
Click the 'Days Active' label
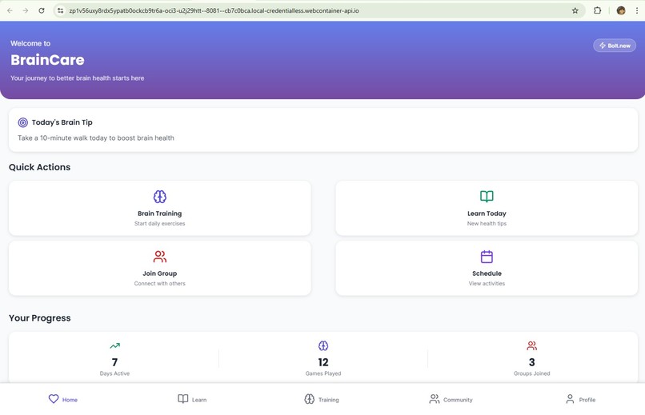(114, 373)
